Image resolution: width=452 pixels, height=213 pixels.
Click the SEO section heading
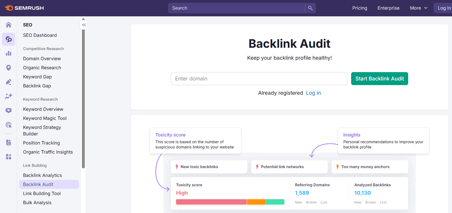pos(28,25)
